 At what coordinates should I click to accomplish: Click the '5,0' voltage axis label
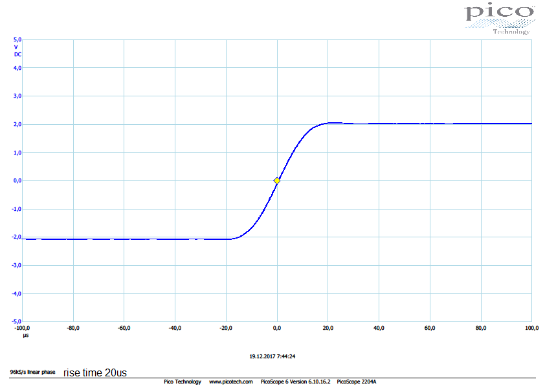click(x=17, y=39)
